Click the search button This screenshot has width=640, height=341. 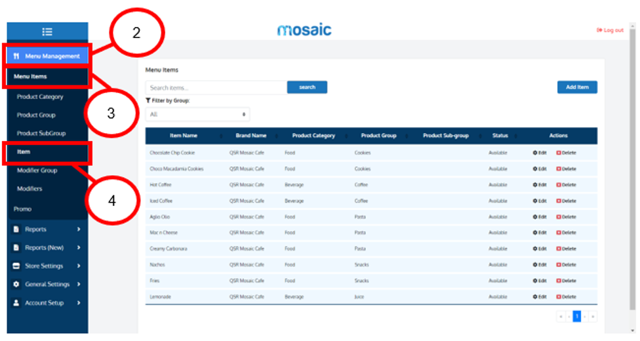pos(307,87)
